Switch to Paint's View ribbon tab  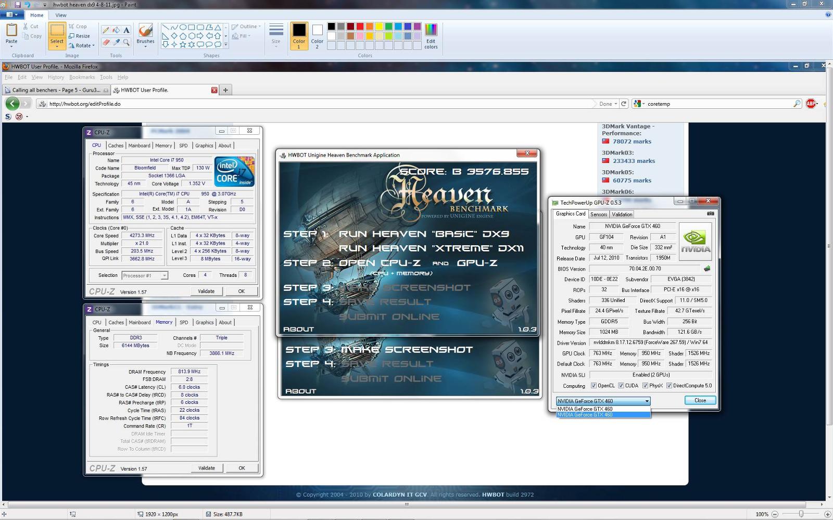point(61,15)
